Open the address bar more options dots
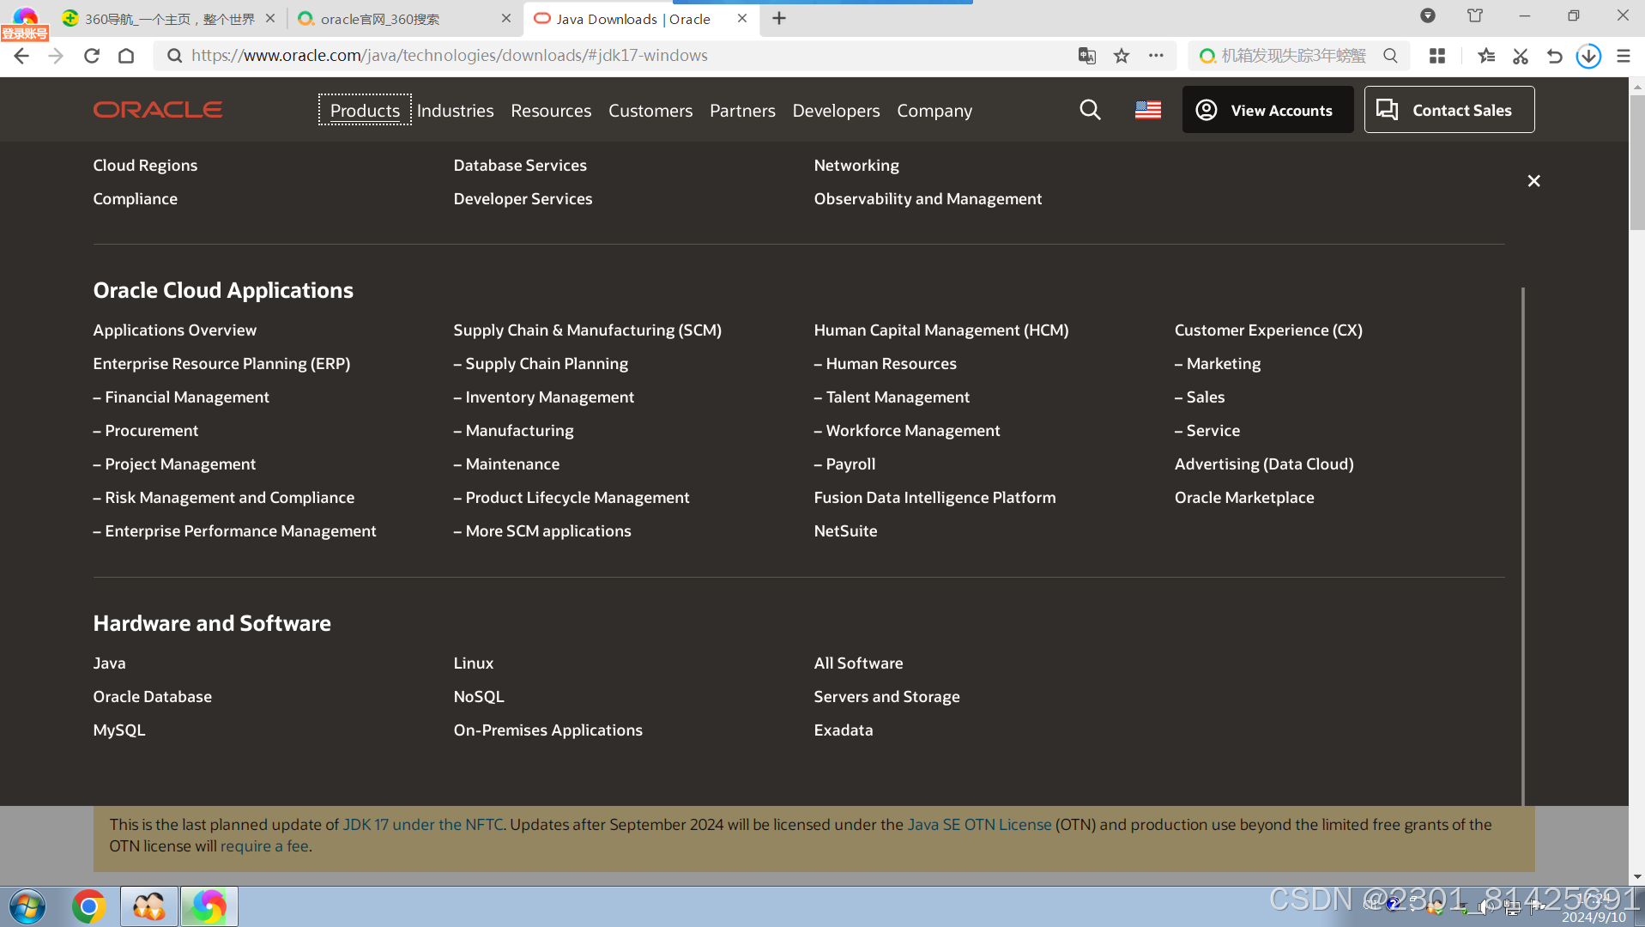 pos(1157,56)
